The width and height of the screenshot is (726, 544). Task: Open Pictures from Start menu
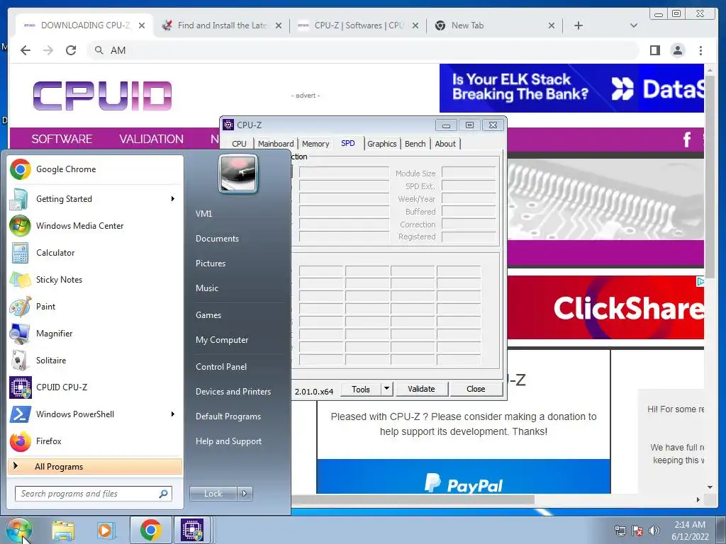[211, 263]
